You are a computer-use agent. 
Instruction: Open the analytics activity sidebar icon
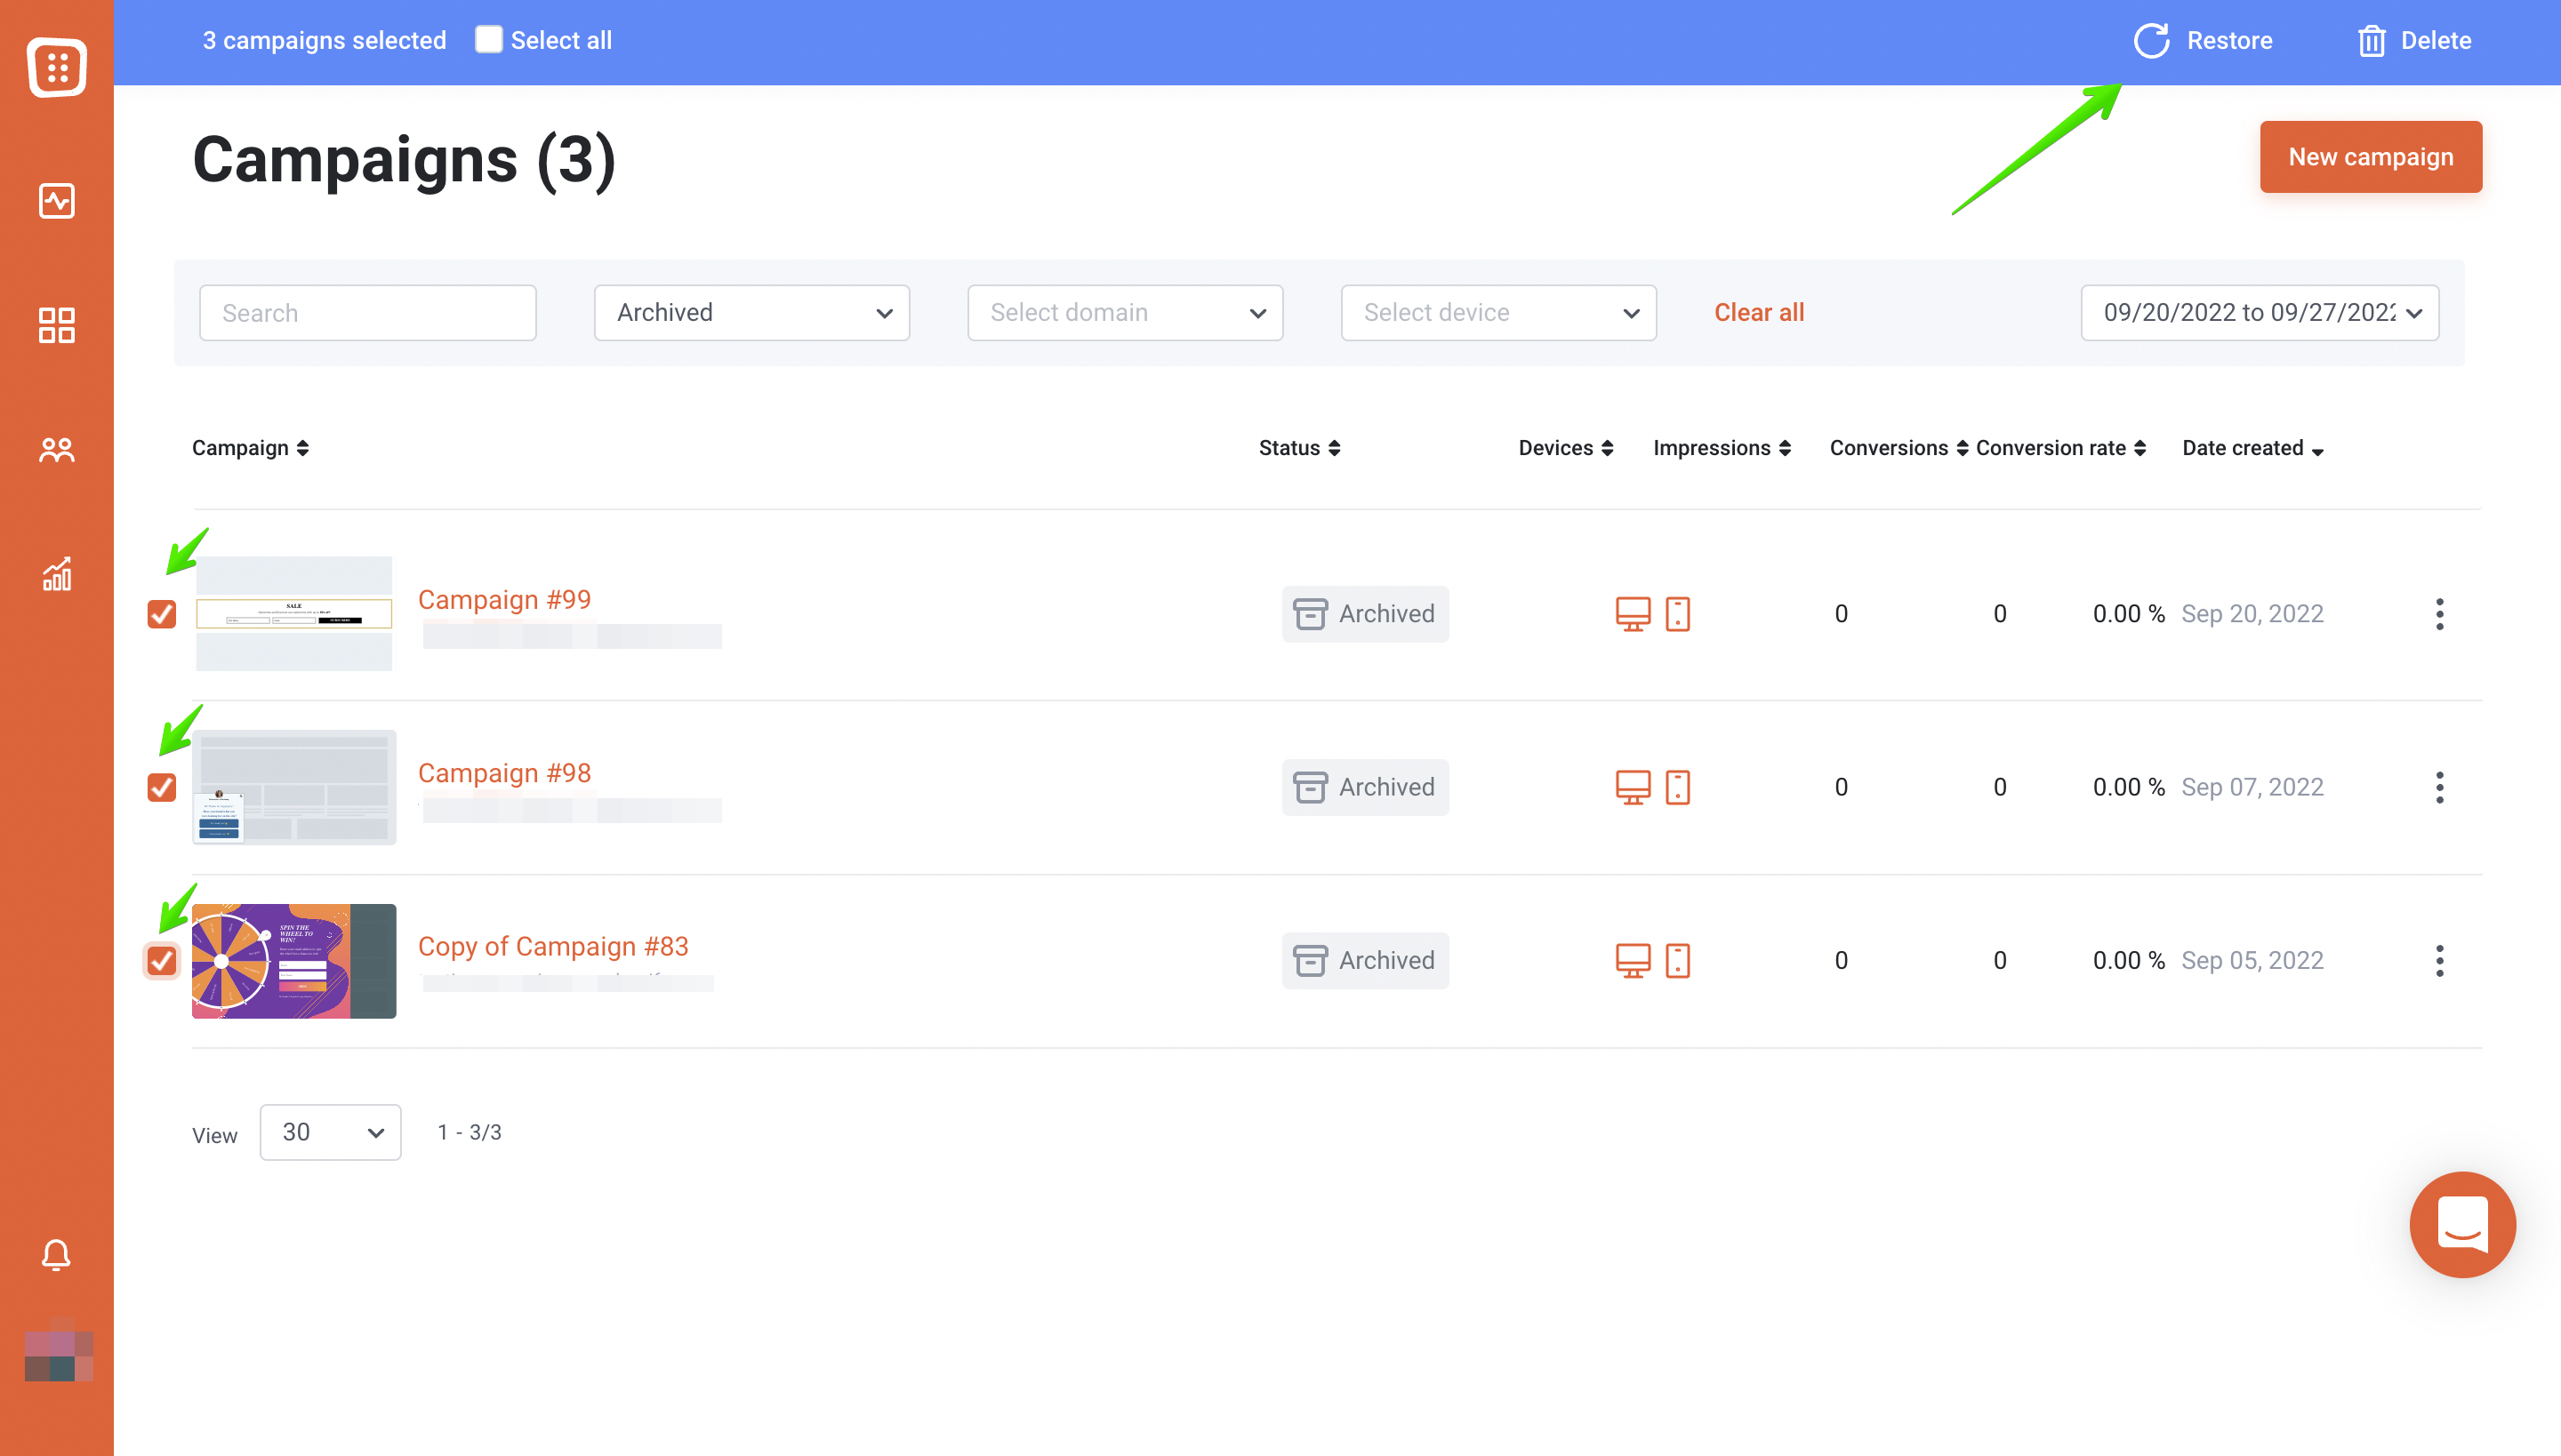(56, 201)
